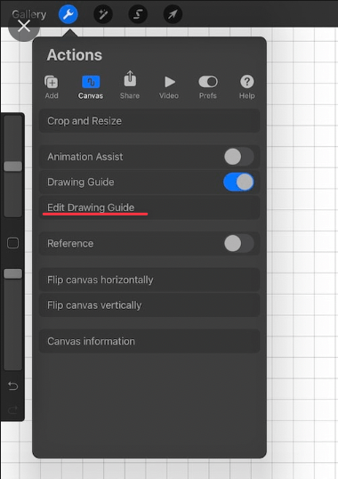Select the Selection S-shaped tool
338x479 pixels.
138,14
